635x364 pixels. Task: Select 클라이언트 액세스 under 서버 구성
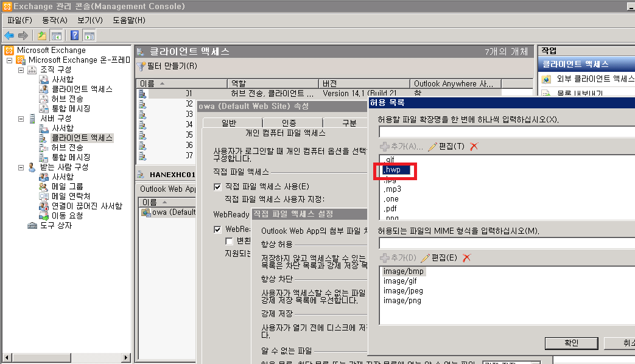[82, 138]
